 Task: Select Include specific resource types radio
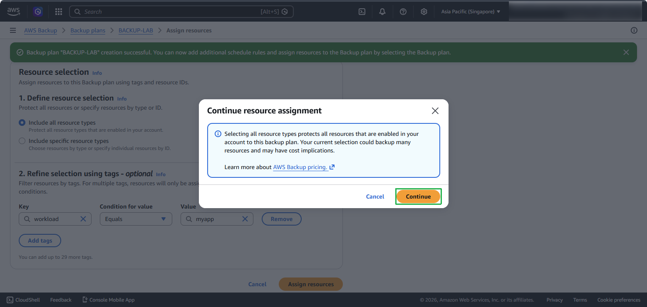pyautogui.click(x=22, y=141)
